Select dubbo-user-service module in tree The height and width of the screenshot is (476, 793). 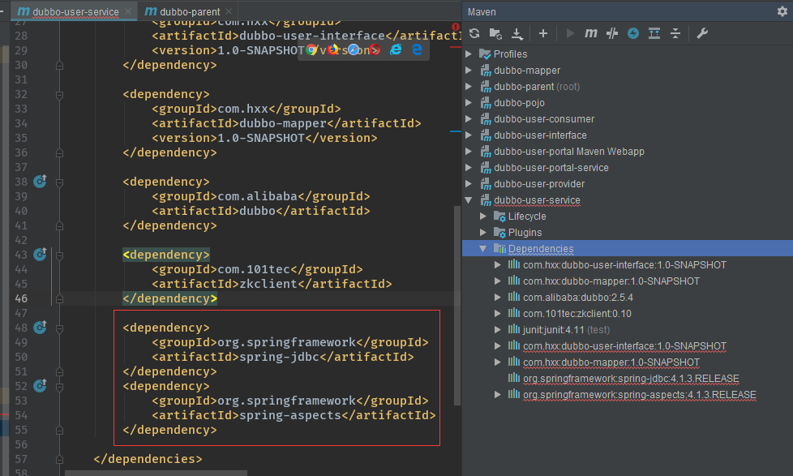[537, 199]
